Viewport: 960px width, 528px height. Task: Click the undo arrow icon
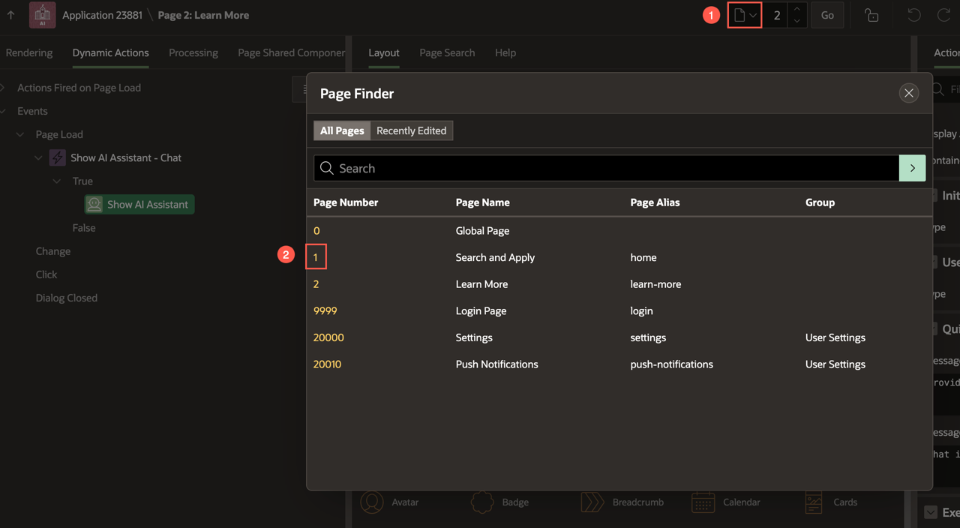click(x=913, y=15)
